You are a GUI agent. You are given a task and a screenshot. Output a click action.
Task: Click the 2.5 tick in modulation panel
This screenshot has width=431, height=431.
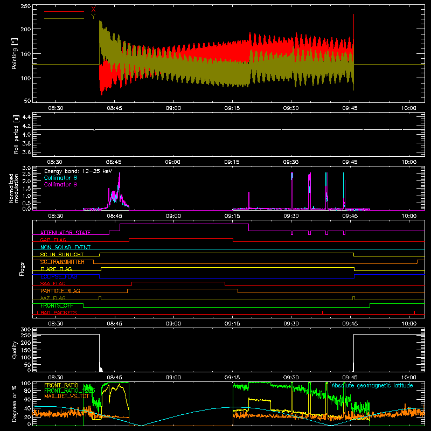(x=26, y=174)
